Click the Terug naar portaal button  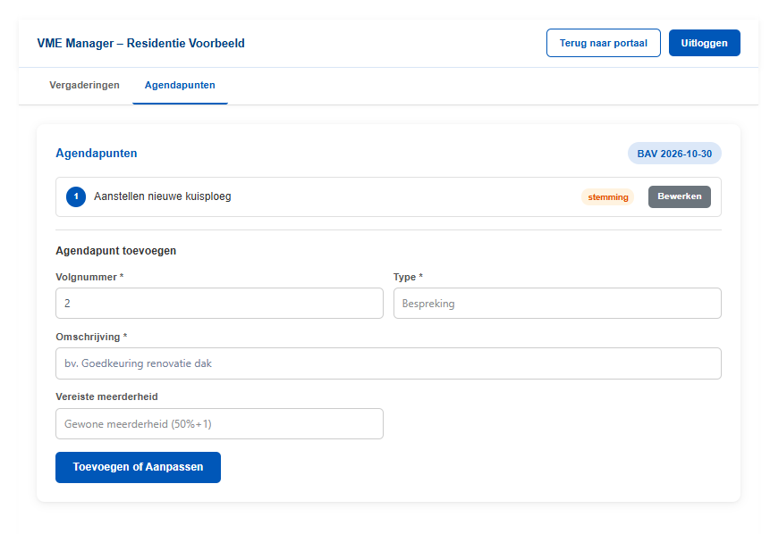click(603, 43)
